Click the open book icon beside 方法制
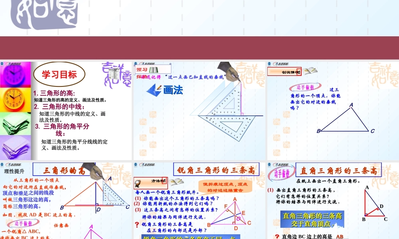The image size is (399, 239). coord(176,182)
